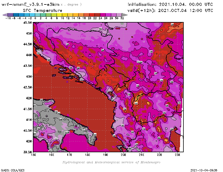Click the 45.5N latitude axis label
223x172 pixels.
27,23
